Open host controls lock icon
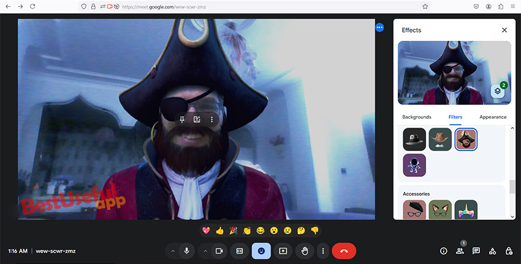 coord(509,251)
